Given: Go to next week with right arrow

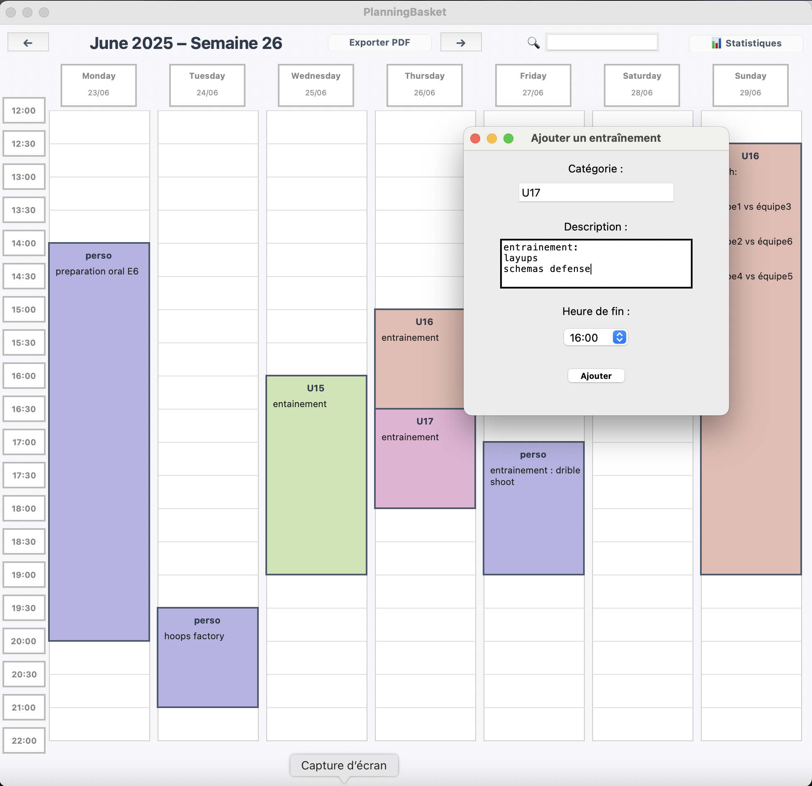Looking at the screenshot, I should tap(461, 42).
